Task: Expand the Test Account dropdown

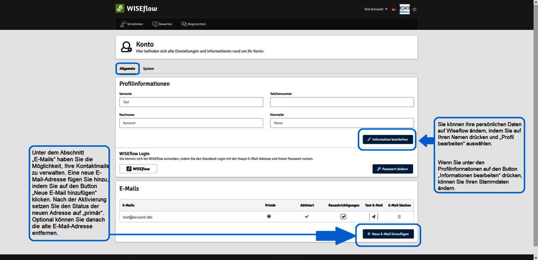Action: [376, 9]
